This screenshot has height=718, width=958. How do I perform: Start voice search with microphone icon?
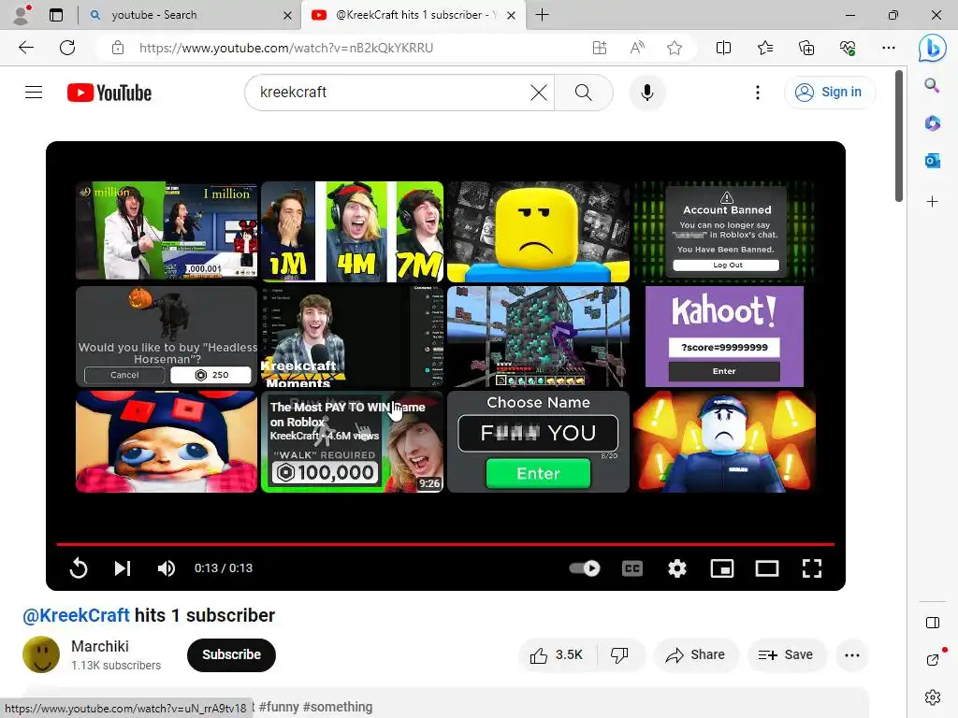(x=647, y=93)
